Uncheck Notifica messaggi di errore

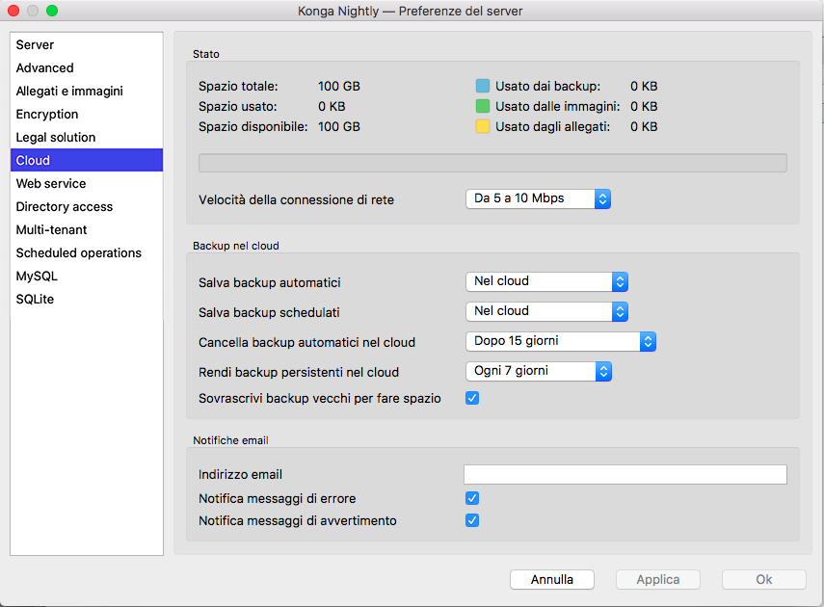[472, 498]
